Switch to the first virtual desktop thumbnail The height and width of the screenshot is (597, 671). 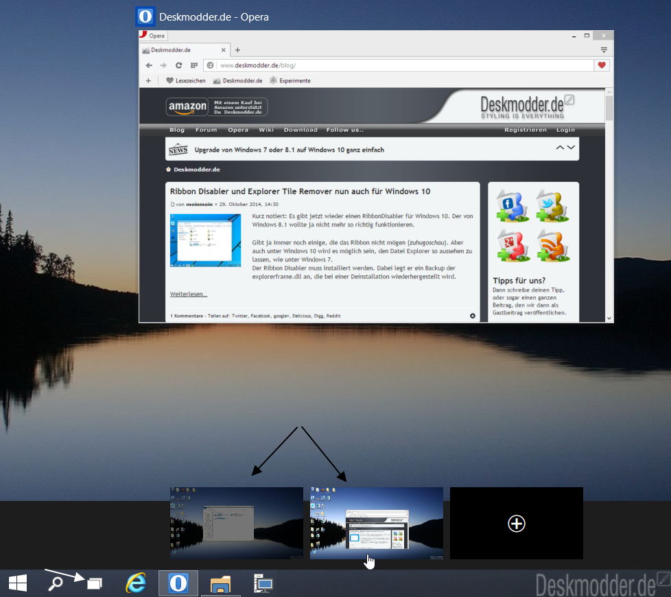(x=237, y=523)
